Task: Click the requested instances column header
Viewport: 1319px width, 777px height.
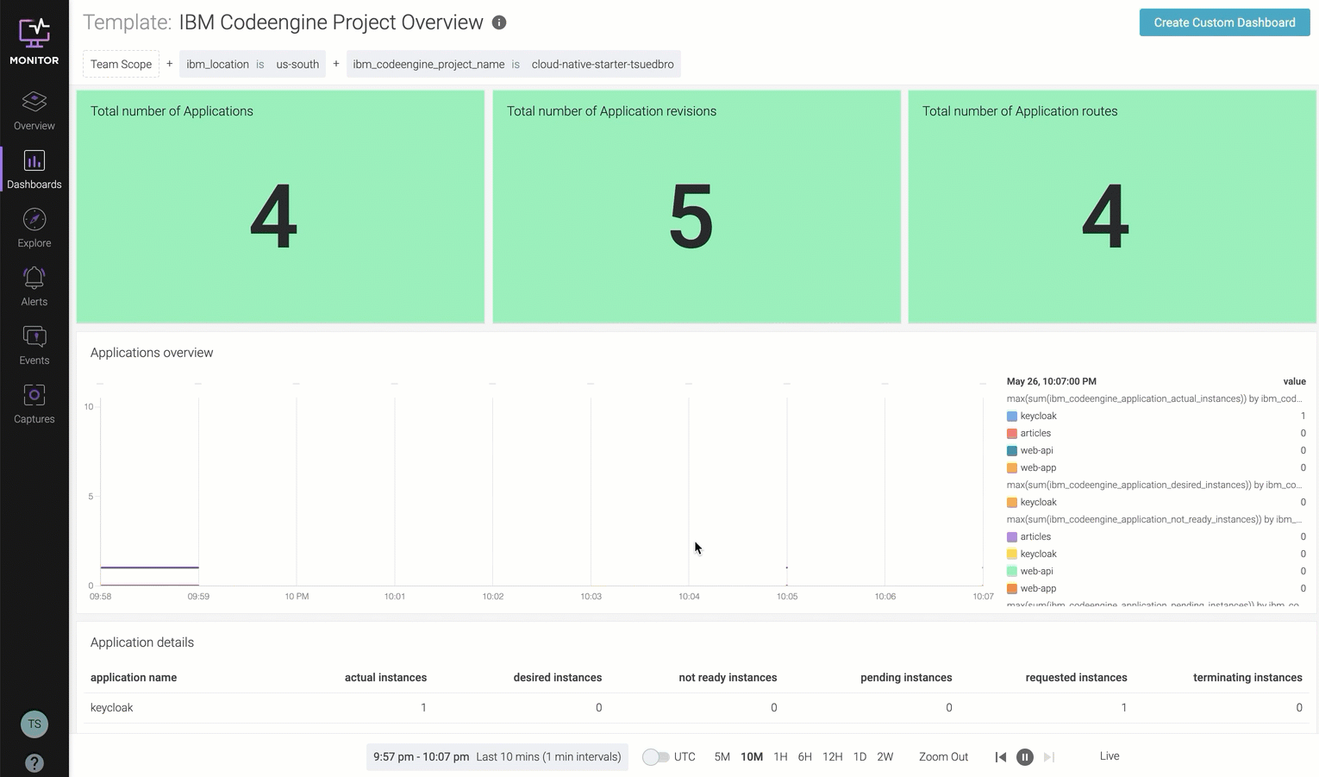Action: (1076, 678)
